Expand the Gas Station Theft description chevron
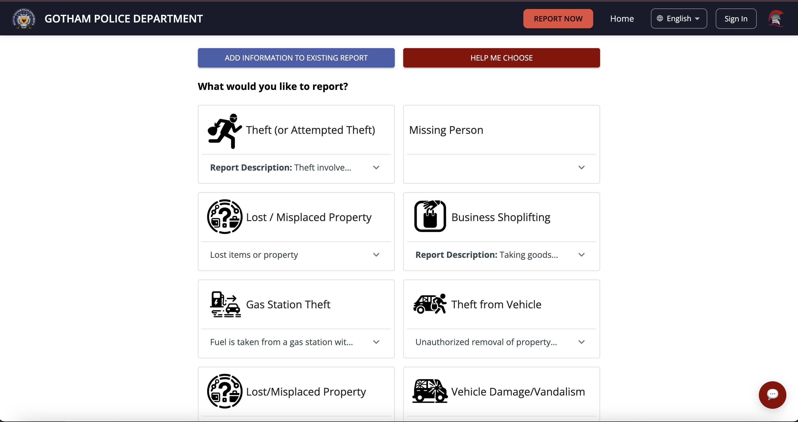Viewport: 798px width, 422px height. pos(376,342)
